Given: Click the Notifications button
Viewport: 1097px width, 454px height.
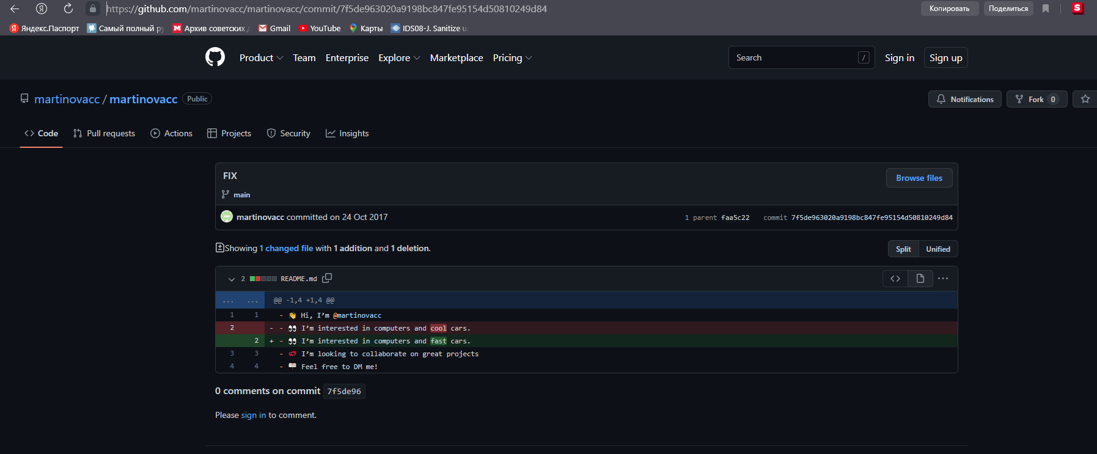Looking at the screenshot, I should (x=965, y=99).
